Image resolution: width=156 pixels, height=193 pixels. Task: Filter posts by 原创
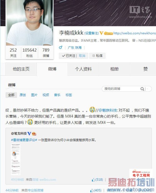click(x=22, y=95)
